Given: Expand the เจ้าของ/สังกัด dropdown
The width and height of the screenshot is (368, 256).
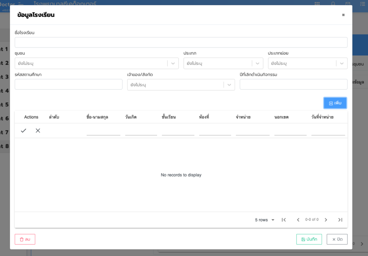Looking at the screenshot, I should pos(229,85).
